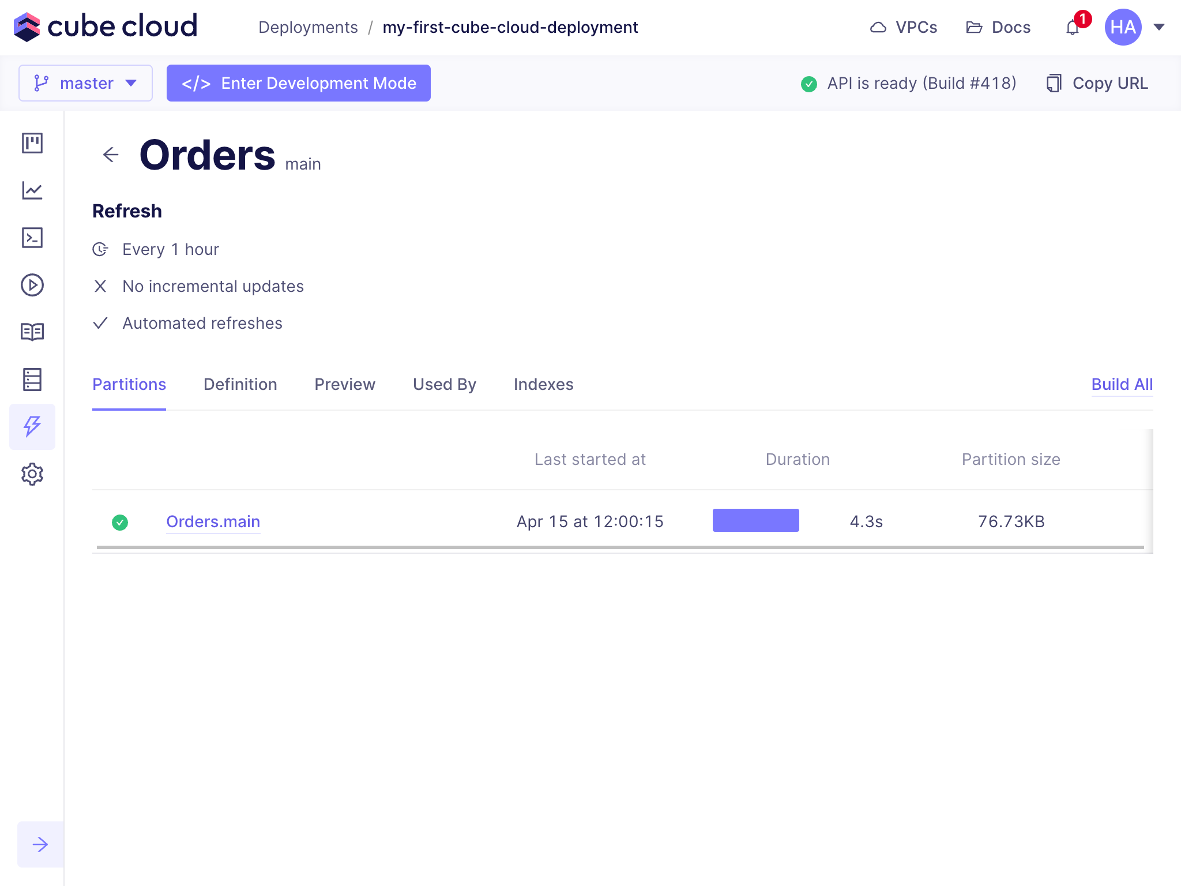Open the server stack sidebar icon

point(32,380)
